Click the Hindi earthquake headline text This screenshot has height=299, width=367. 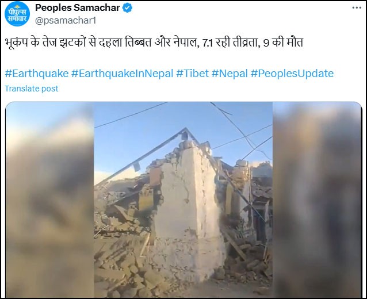pyautogui.click(x=154, y=43)
